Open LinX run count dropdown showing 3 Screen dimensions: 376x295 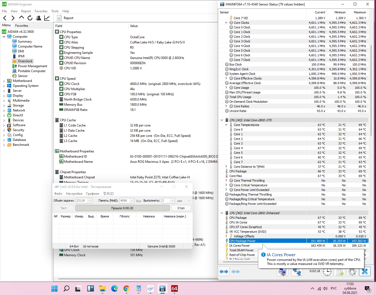point(168,200)
